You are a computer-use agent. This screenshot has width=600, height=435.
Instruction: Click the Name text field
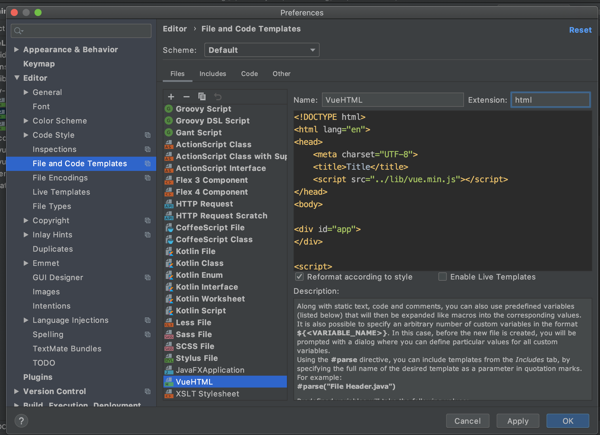[x=392, y=100]
